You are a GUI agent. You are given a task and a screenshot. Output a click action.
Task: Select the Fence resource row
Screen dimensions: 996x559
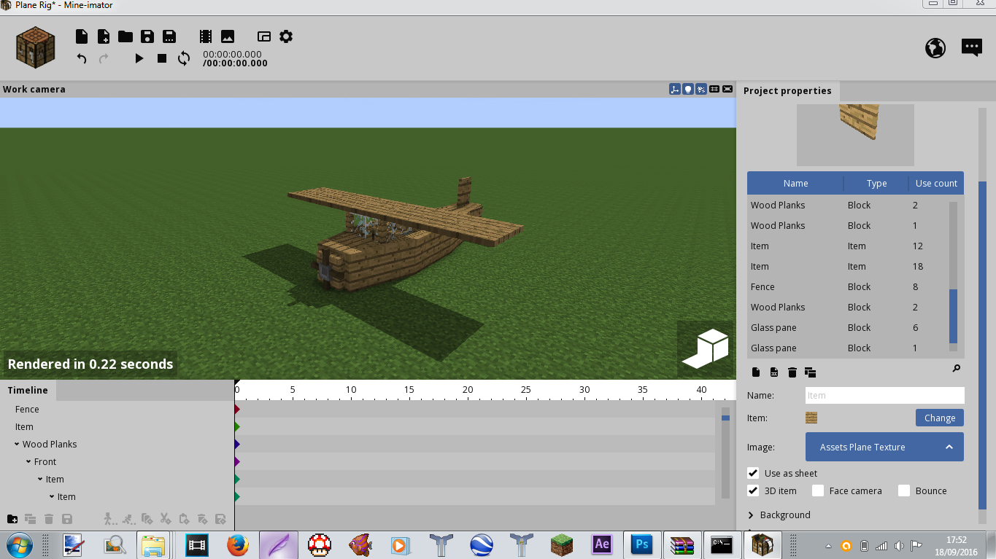click(848, 286)
